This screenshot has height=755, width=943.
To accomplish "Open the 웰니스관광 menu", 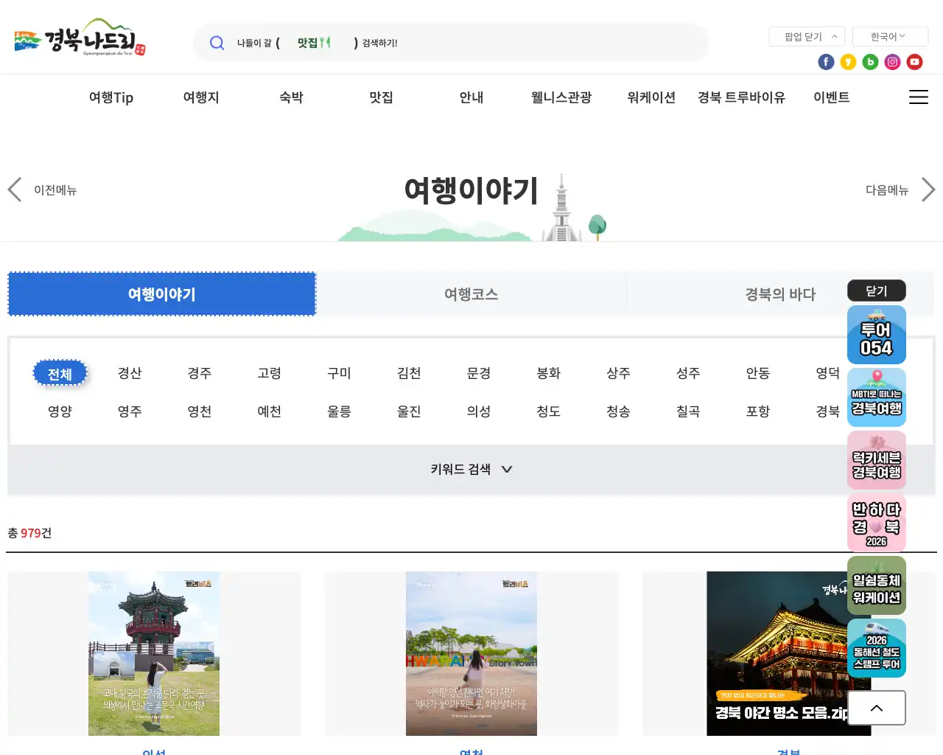I will point(561,97).
